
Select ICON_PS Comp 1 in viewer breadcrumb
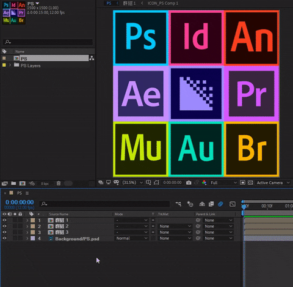tap(163, 3)
